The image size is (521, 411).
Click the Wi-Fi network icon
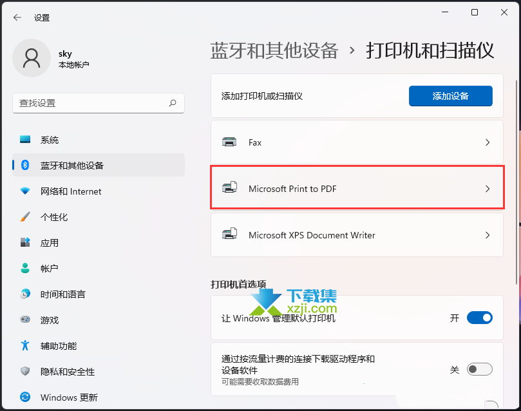tap(25, 191)
